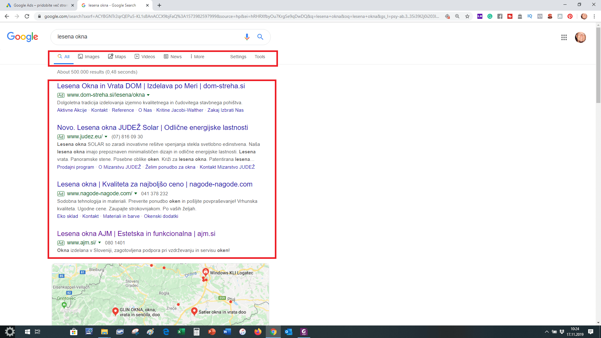Launch Excel from the taskbar
The height and width of the screenshot is (338, 601).
point(181,332)
